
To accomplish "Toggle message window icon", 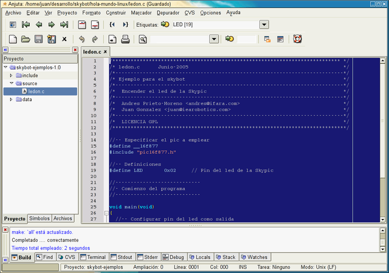I will tap(280, 39).
